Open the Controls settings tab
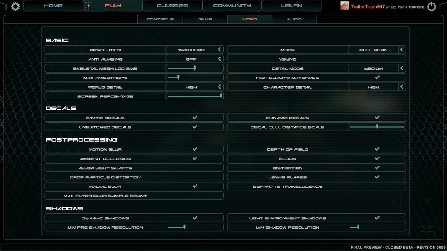 [160, 19]
